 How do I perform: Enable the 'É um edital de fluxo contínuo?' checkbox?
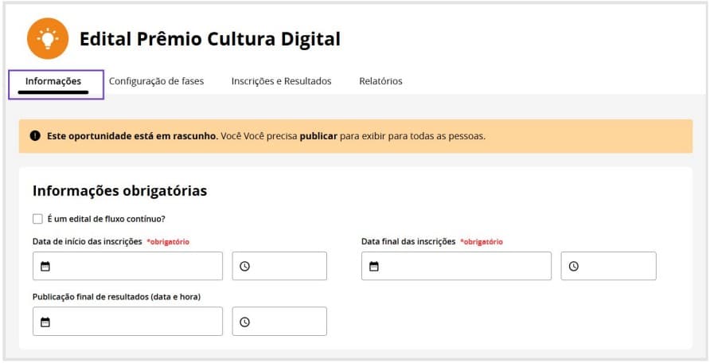[x=37, y=219]
